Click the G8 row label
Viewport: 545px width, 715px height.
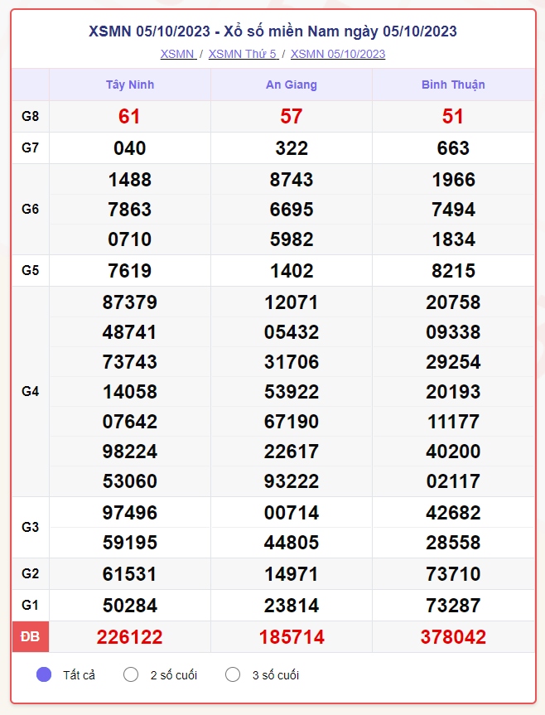[x=30, y=116]
